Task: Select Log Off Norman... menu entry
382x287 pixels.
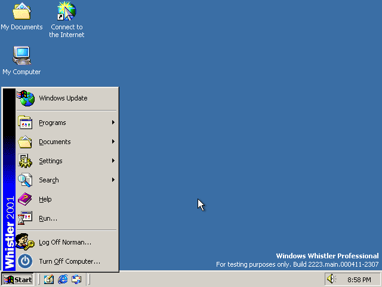Action: 65,242
